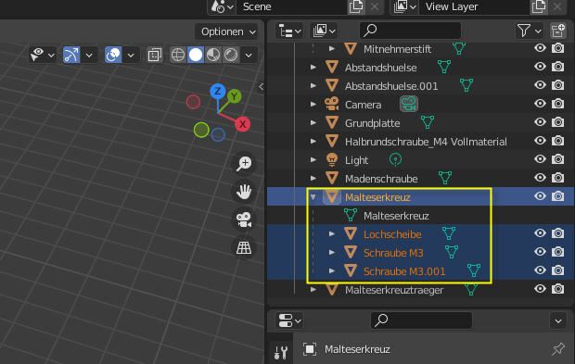Click the Camera data icon

[408, 104]
